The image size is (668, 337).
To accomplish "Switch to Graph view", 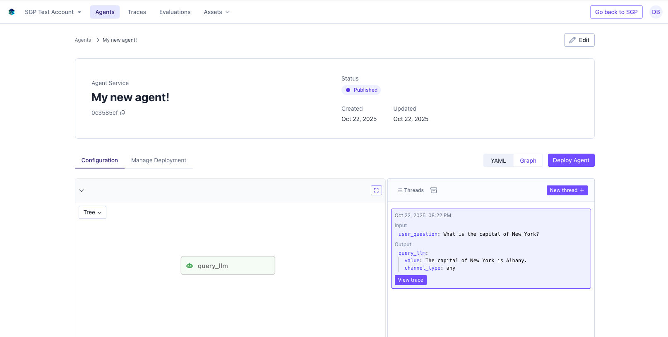I will [528, 161].
